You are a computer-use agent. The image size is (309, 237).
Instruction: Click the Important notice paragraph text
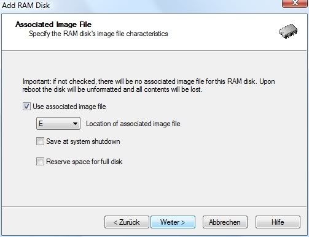[x=149, y=85]
